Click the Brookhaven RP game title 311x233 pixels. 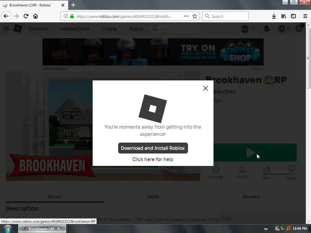pyautogui.click(x=246, y=80)
